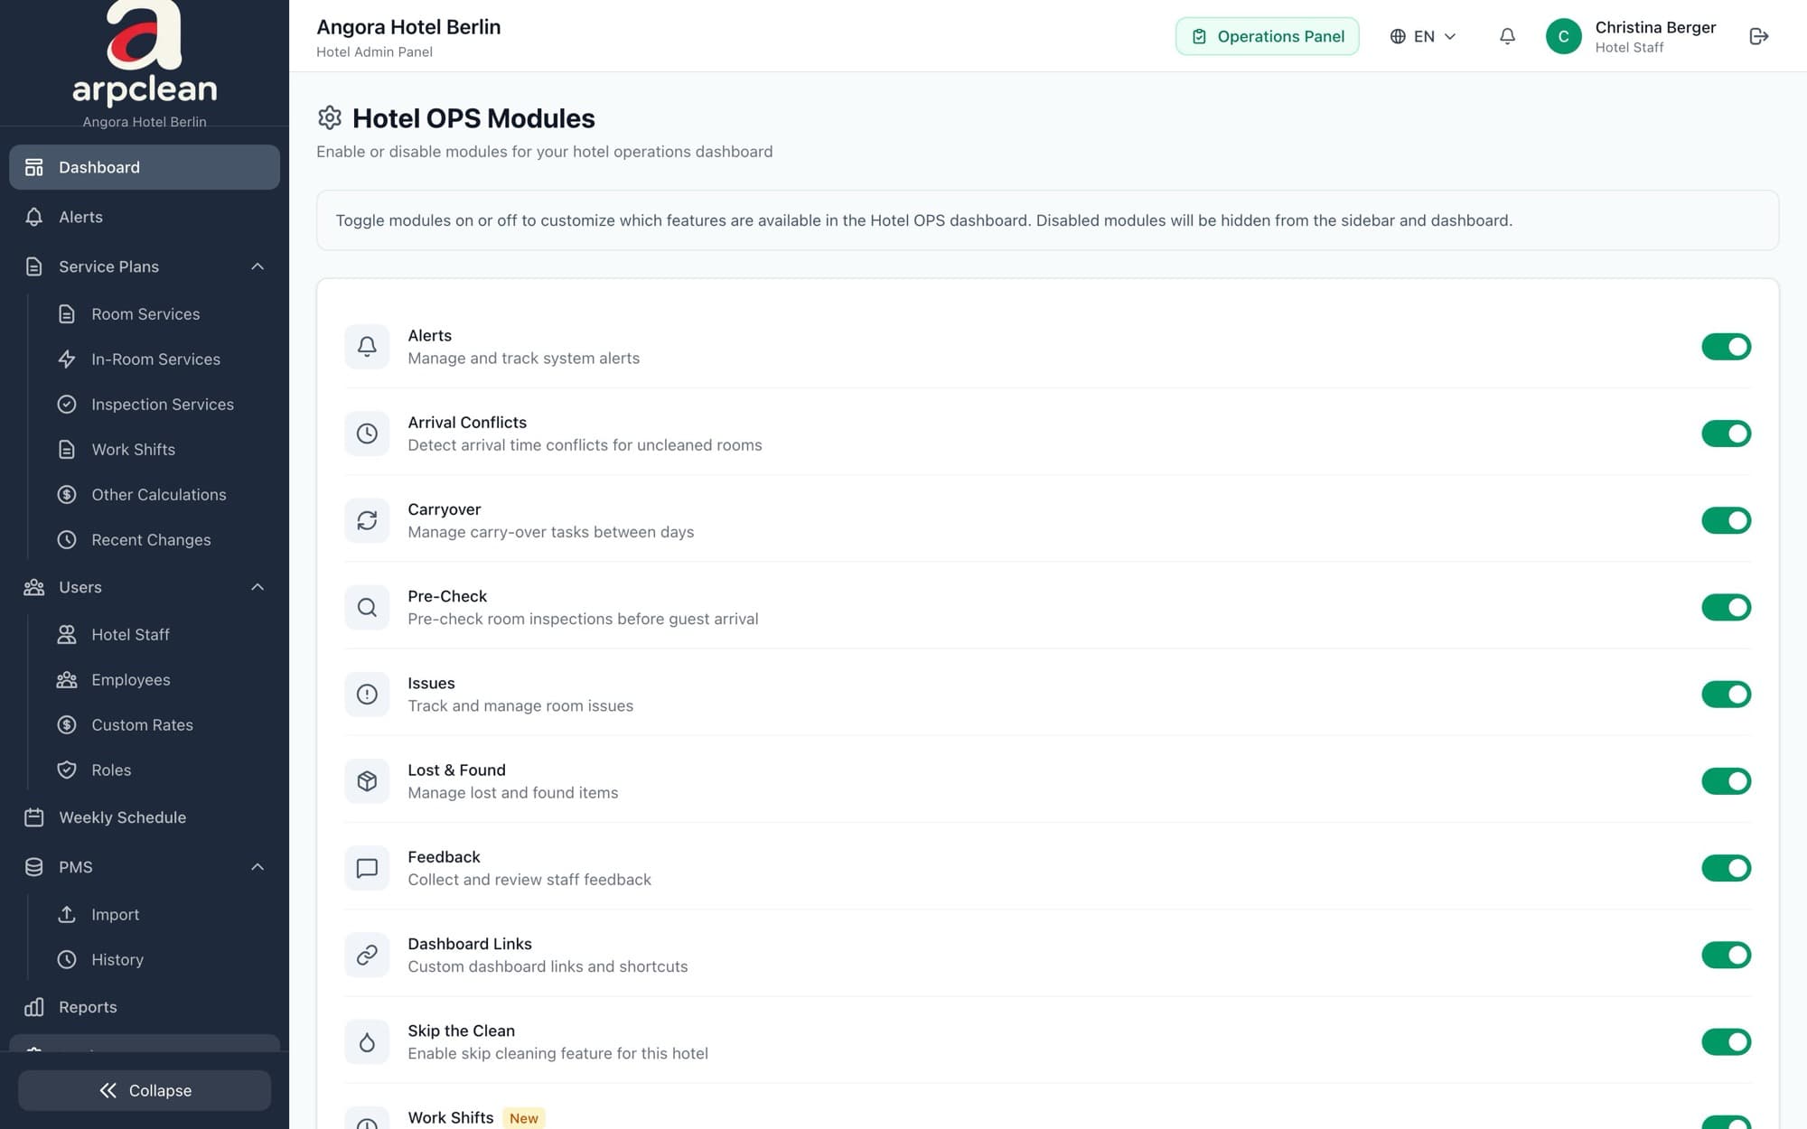
Task: Switch off the Dashboard Links toggle
Action: [1726, 955]
